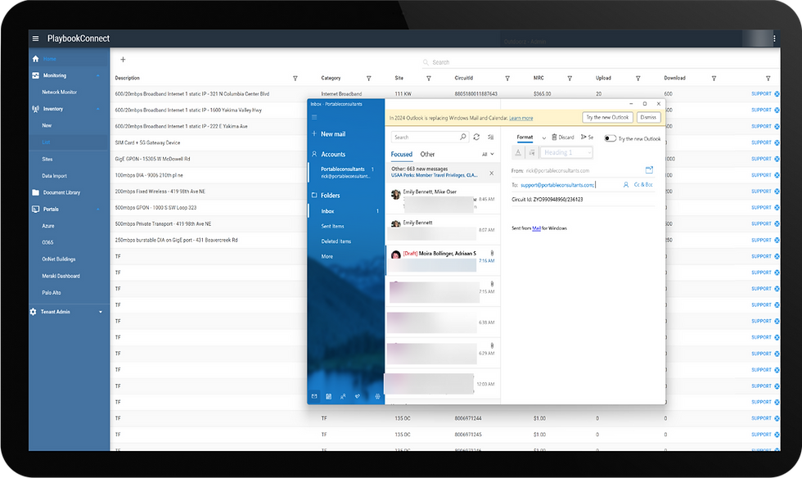This screenshot has width=802, height=478.
Task: Open Data Import in sidebar
Action: coord(54,176)
